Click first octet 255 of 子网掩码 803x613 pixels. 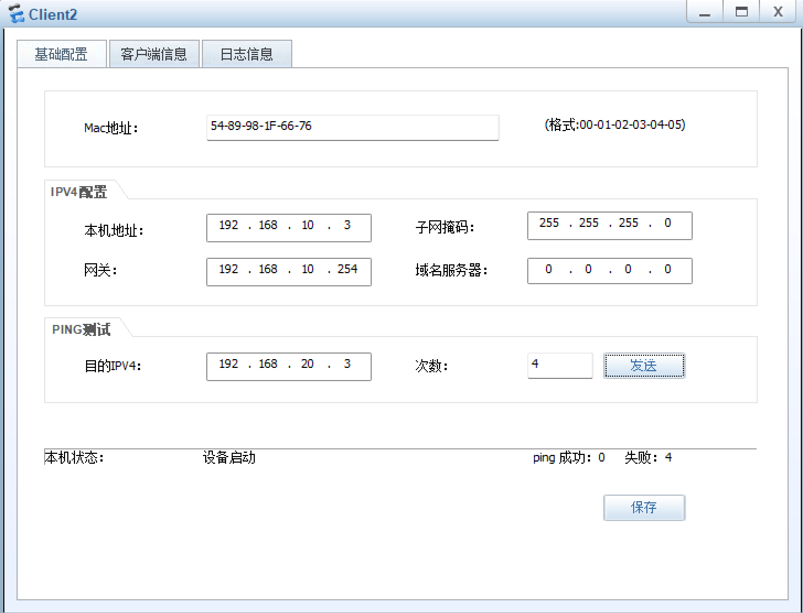[549, 224]
